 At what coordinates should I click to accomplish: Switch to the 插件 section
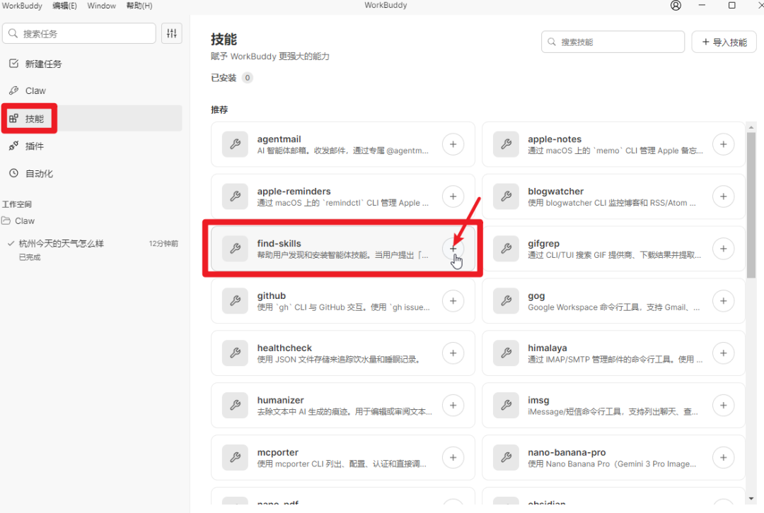coord(34,146)
